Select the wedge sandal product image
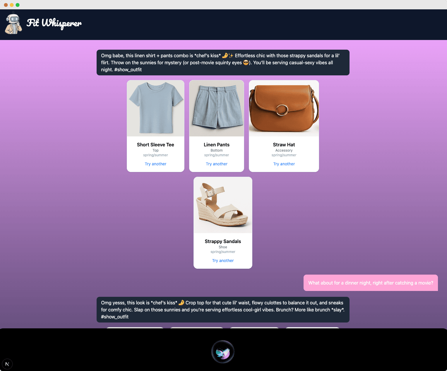Screen dimensions: 447x371 click(x=223, y=205)
